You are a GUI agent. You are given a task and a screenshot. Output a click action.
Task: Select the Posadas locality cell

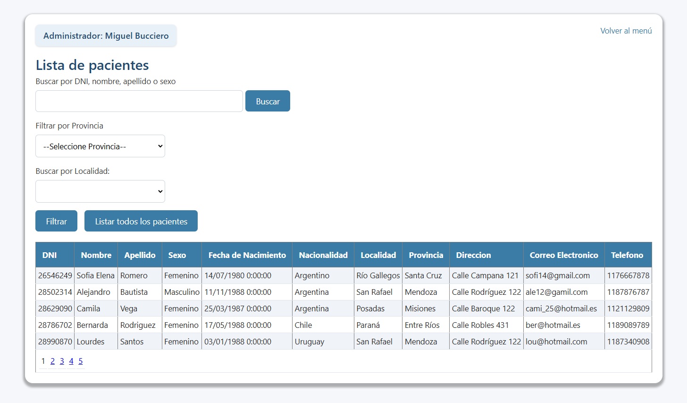click(370, 309)
